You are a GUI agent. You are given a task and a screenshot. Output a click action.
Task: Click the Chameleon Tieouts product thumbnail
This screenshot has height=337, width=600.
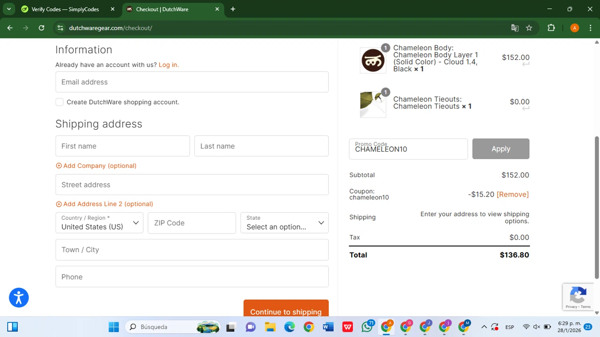[x=373, y=105]
